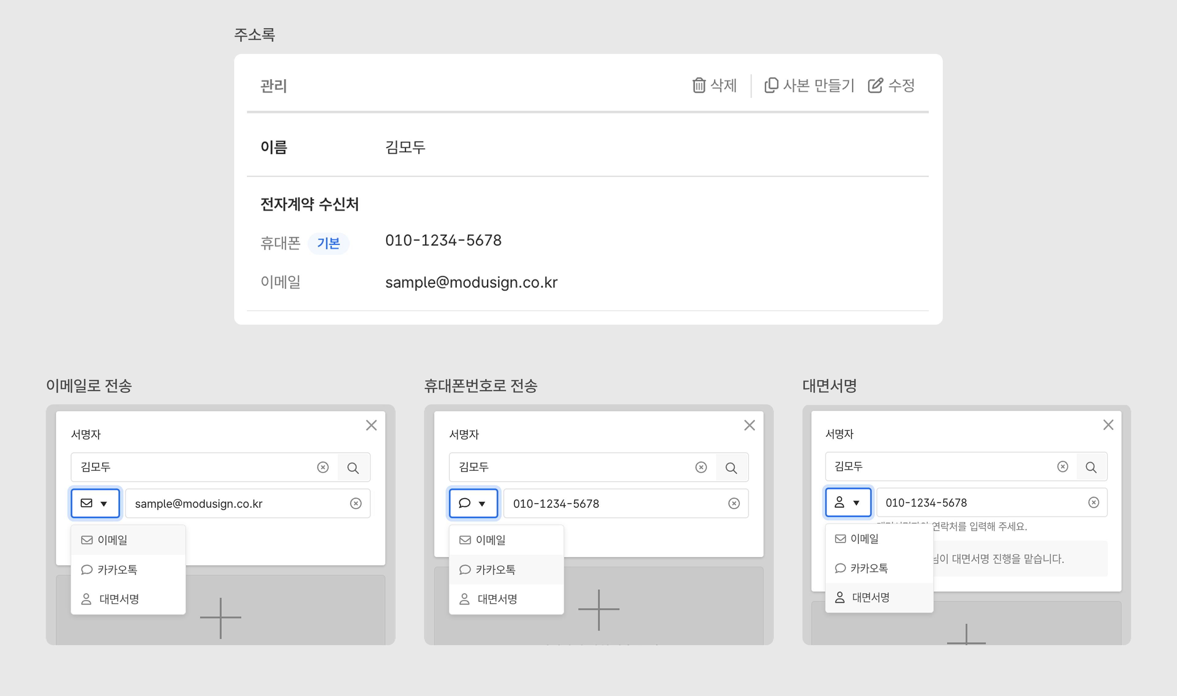Viewport: 1177px width, 696px height.
Task: Click the 수정 edit pencil icon
Action: 875,85
